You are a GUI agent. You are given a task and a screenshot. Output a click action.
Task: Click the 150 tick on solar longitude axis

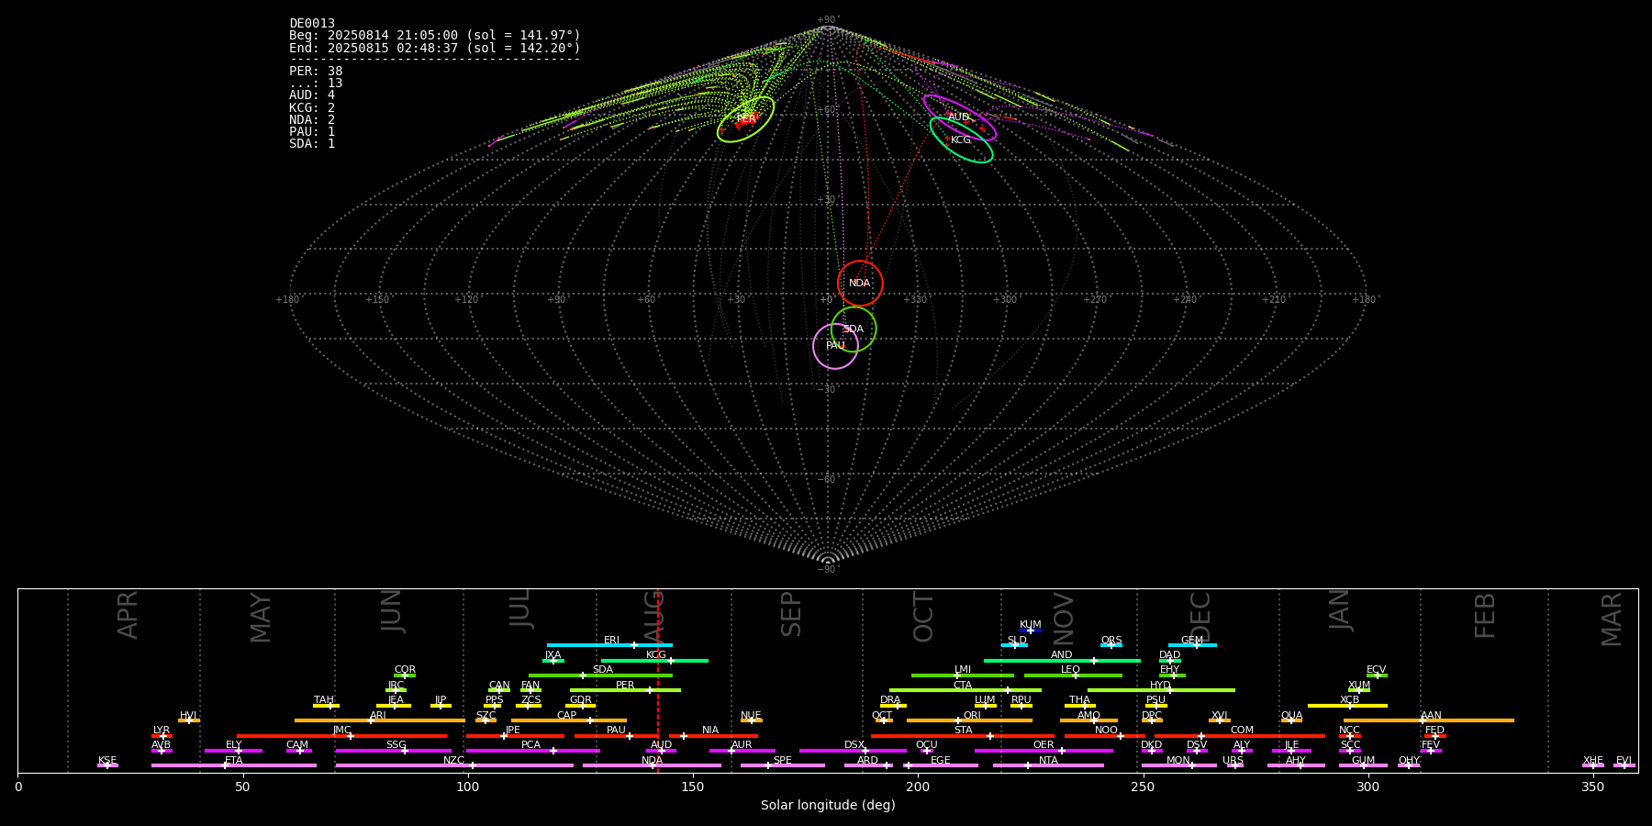[x=693, y=787]
